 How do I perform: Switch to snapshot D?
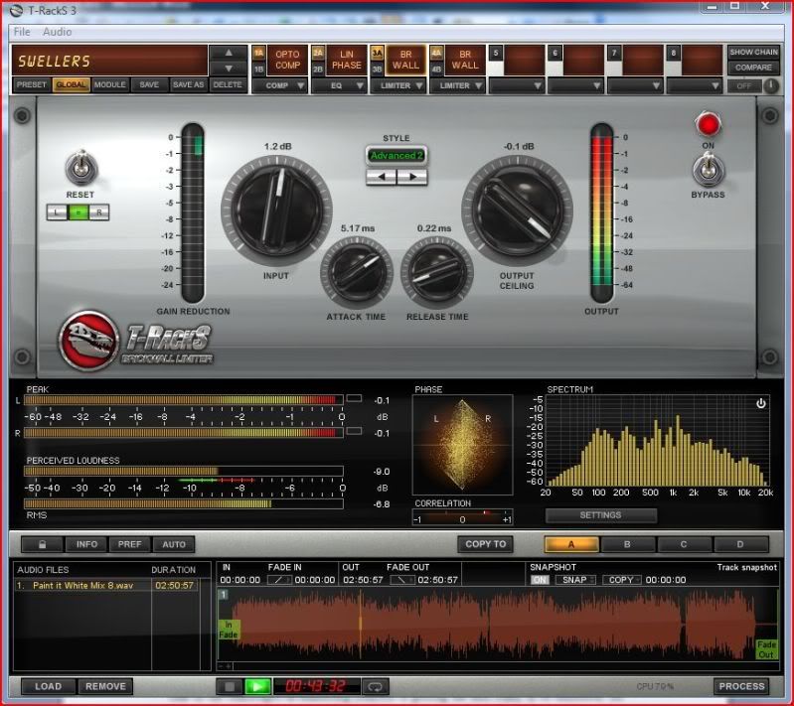click(x=740, y=544)
